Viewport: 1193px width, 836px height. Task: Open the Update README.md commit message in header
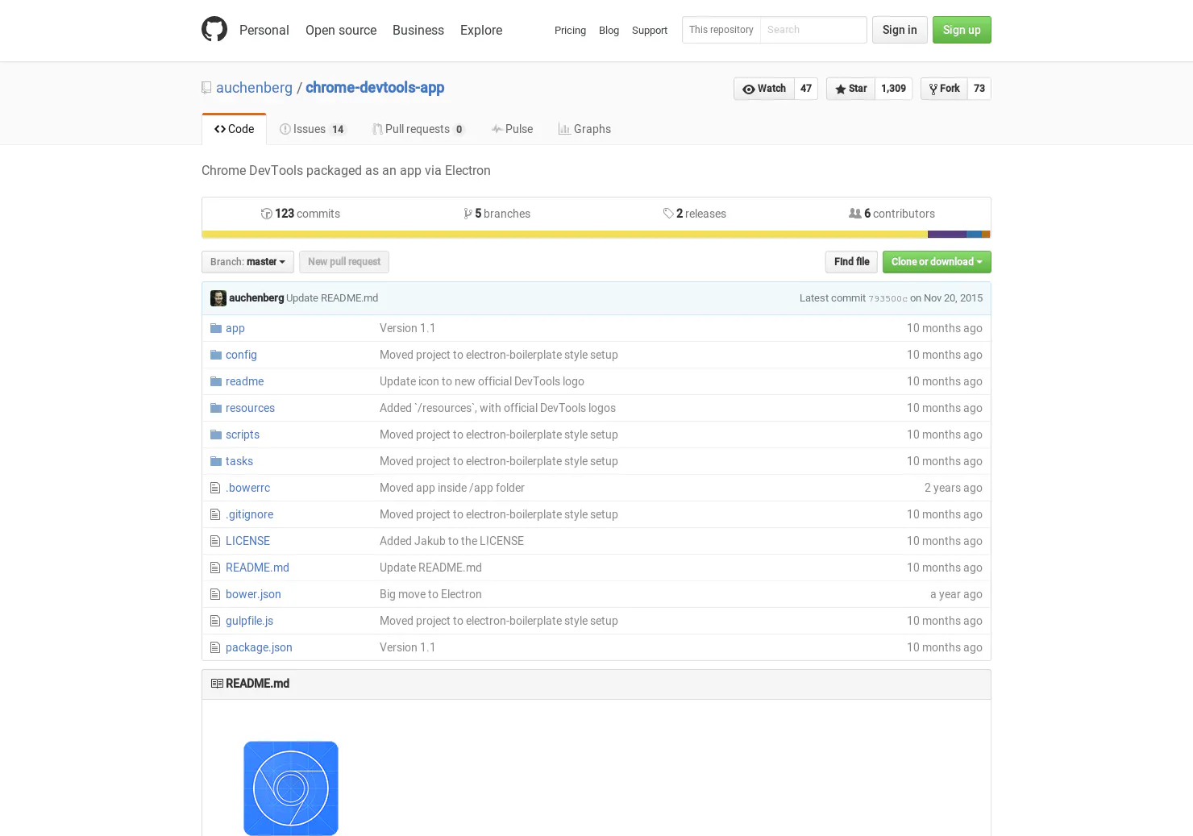(332, 298)
